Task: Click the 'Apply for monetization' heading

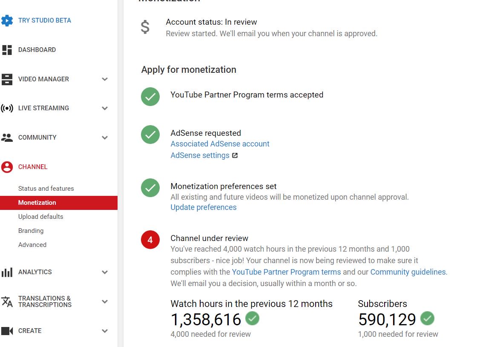Action: (x=189, y=69)
